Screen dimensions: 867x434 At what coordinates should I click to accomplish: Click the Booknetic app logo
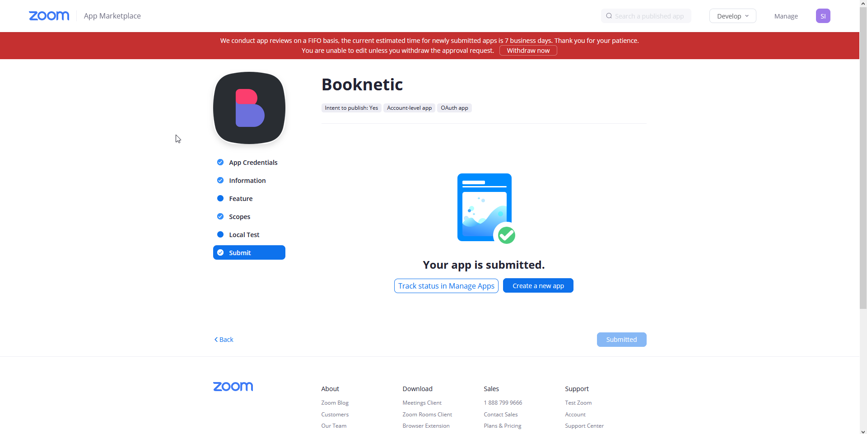click(x=249, y=108)
